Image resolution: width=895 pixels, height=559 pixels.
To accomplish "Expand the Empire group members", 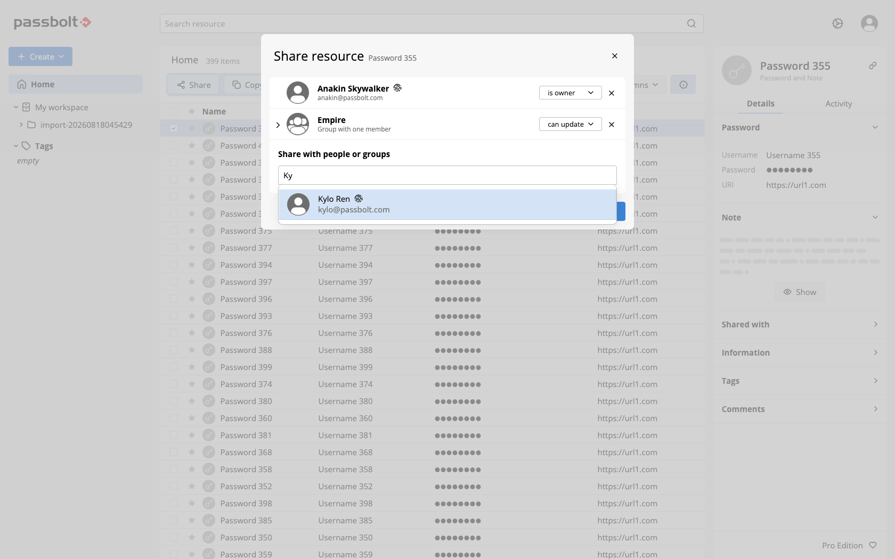I will (278, 125).
